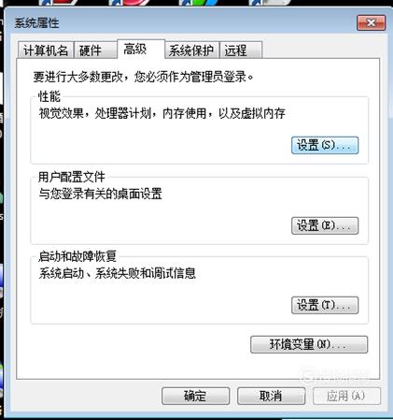Viewport: 393px width, 420px height.
Task: Go to the 系统保护 tab
Action: [191, 51]
